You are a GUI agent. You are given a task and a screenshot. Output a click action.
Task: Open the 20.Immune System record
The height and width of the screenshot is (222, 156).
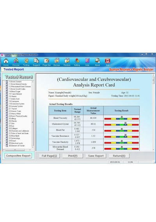(16, 106)
